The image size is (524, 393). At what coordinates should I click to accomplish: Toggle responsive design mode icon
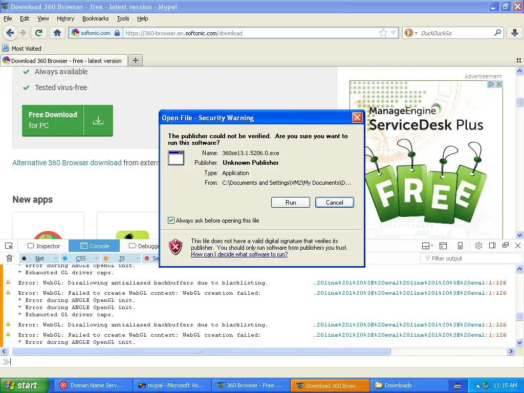coord(460,246)
